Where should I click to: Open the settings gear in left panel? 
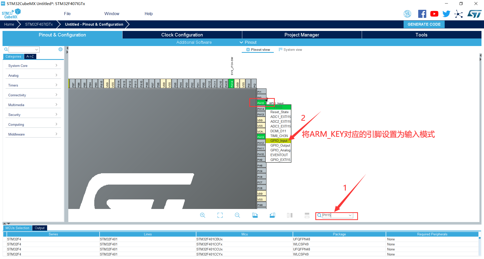coord(60,49)
